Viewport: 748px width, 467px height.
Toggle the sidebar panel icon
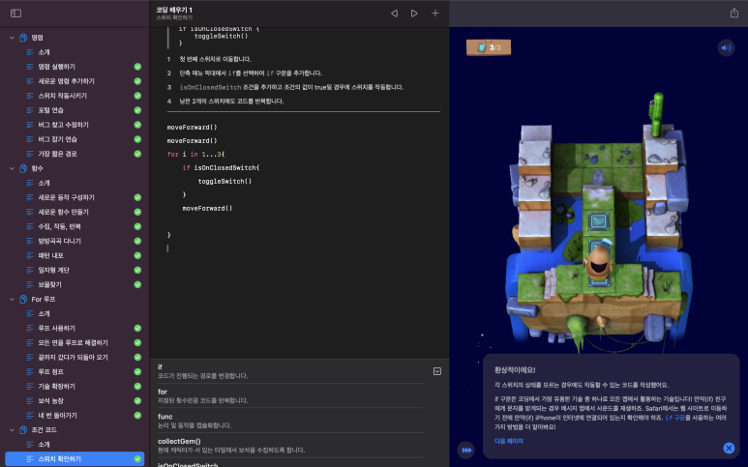(15, 14)
